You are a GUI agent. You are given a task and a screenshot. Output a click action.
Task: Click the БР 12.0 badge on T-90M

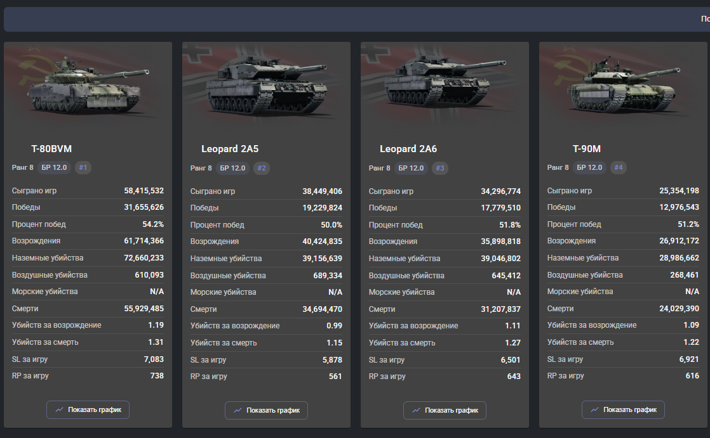point(589,168)
